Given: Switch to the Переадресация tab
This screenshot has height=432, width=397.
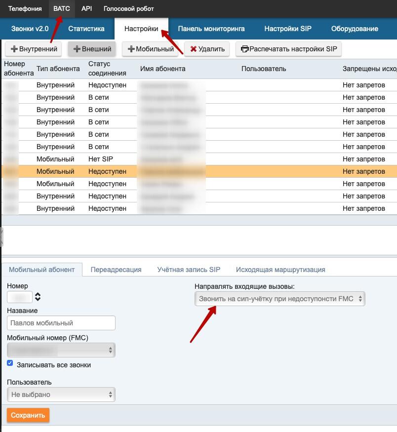Looking at the screenshot, I should (116, 270).
